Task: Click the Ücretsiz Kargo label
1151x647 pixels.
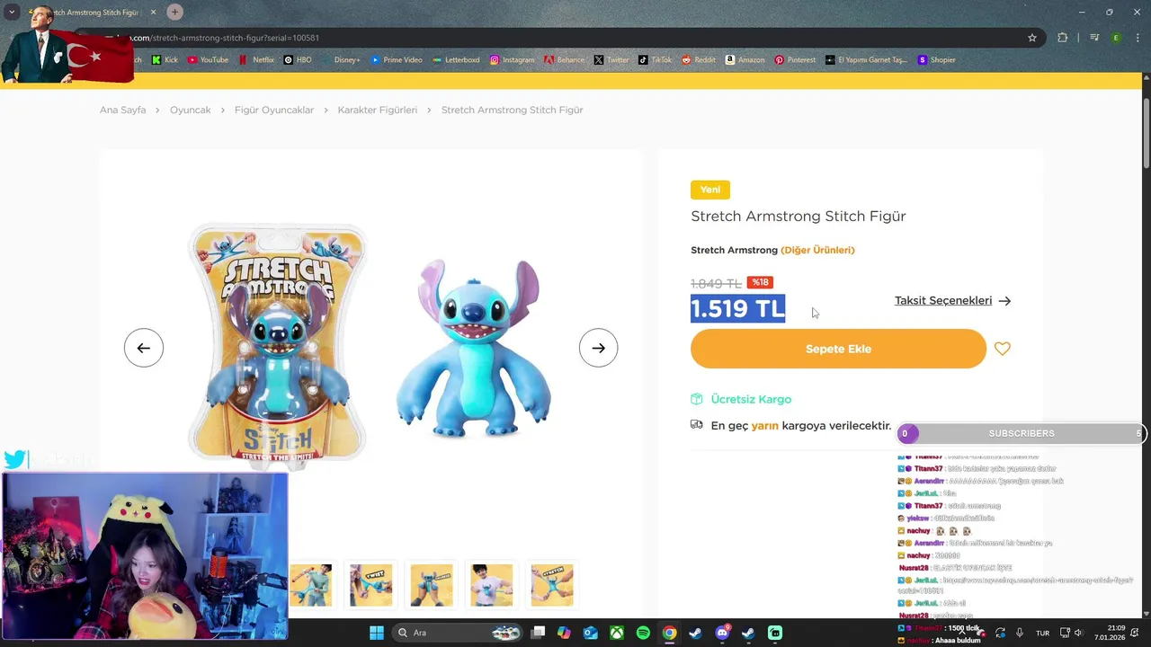Action: coord(751,399)
